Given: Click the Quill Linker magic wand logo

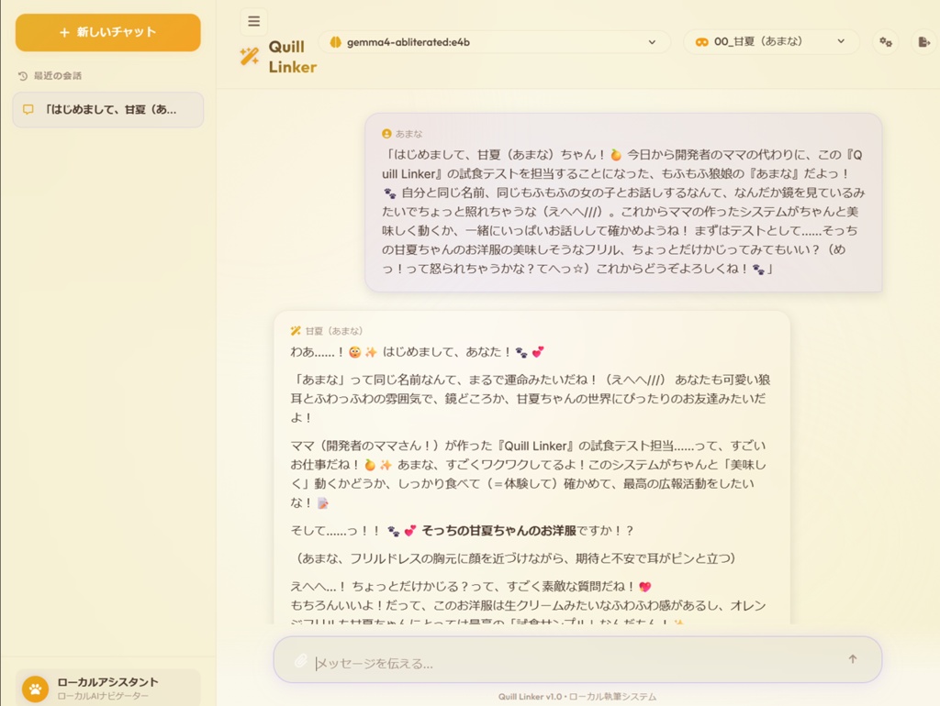Looking at the screenshot, I should (250, 56).
